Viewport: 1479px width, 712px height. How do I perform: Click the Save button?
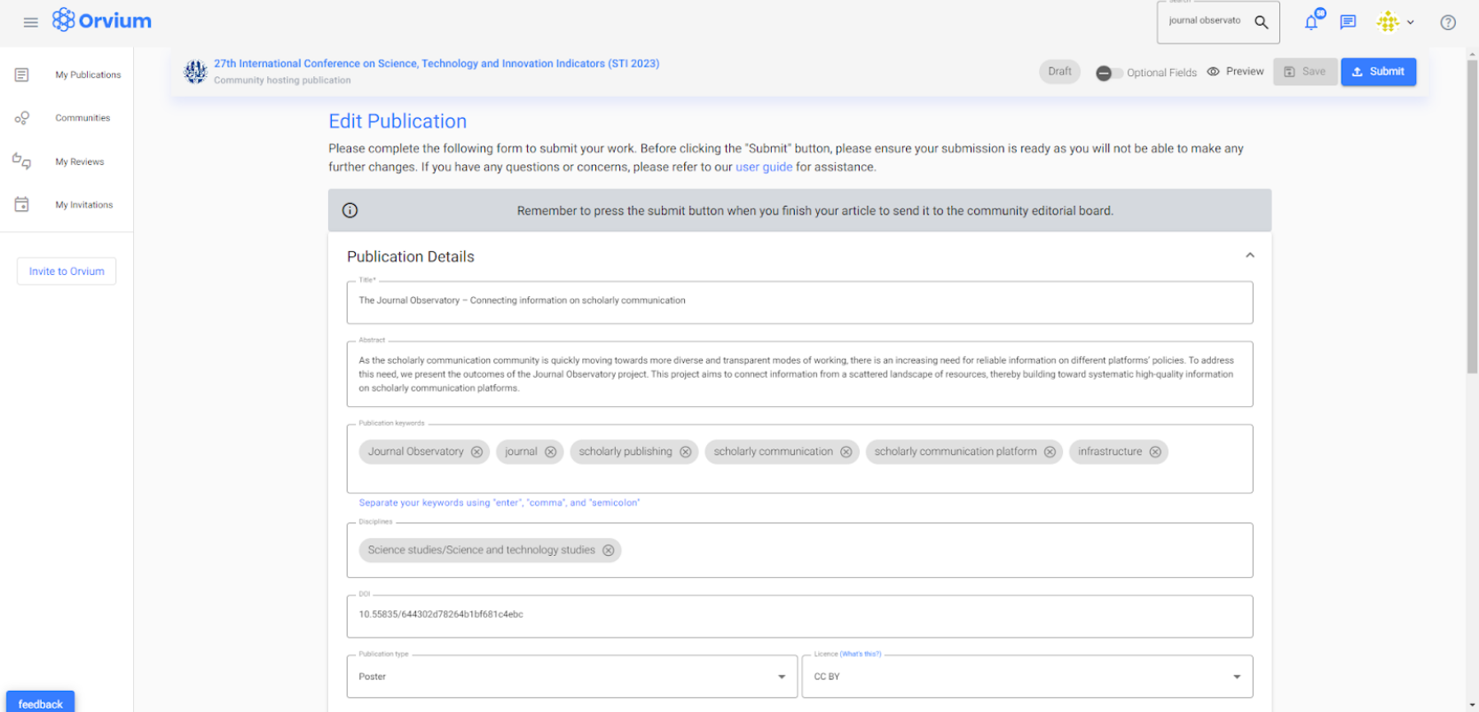pos(1305,72)
